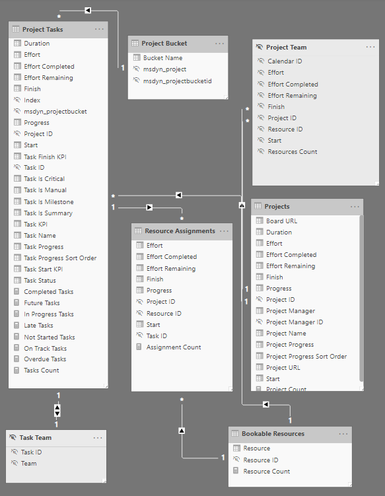Click relationship arrow between Project Tasks and Projects
Viewport: 385px width, 496px height.
click(179, 195)
